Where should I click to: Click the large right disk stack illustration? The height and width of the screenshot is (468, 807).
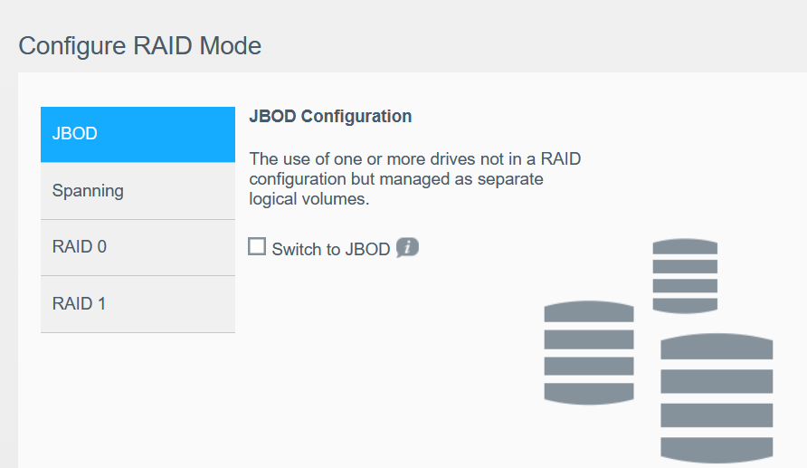pos(717,398)
